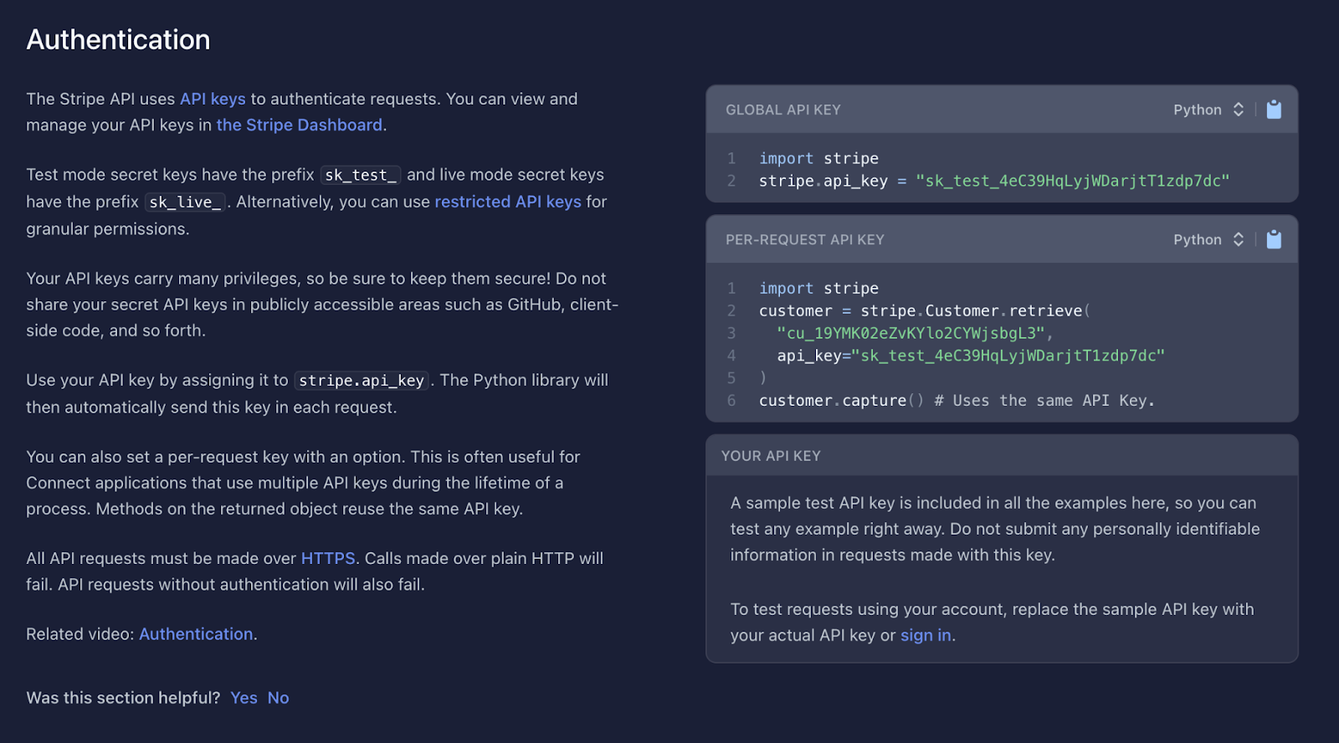Click the 'To test requests using your account' paragraph
This screenshot has height=743, width=1339.
click(x=993, y=622)
